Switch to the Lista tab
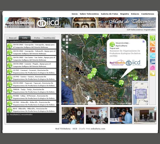Viewport: 160px width, 144px height. [x=25, y=38]
